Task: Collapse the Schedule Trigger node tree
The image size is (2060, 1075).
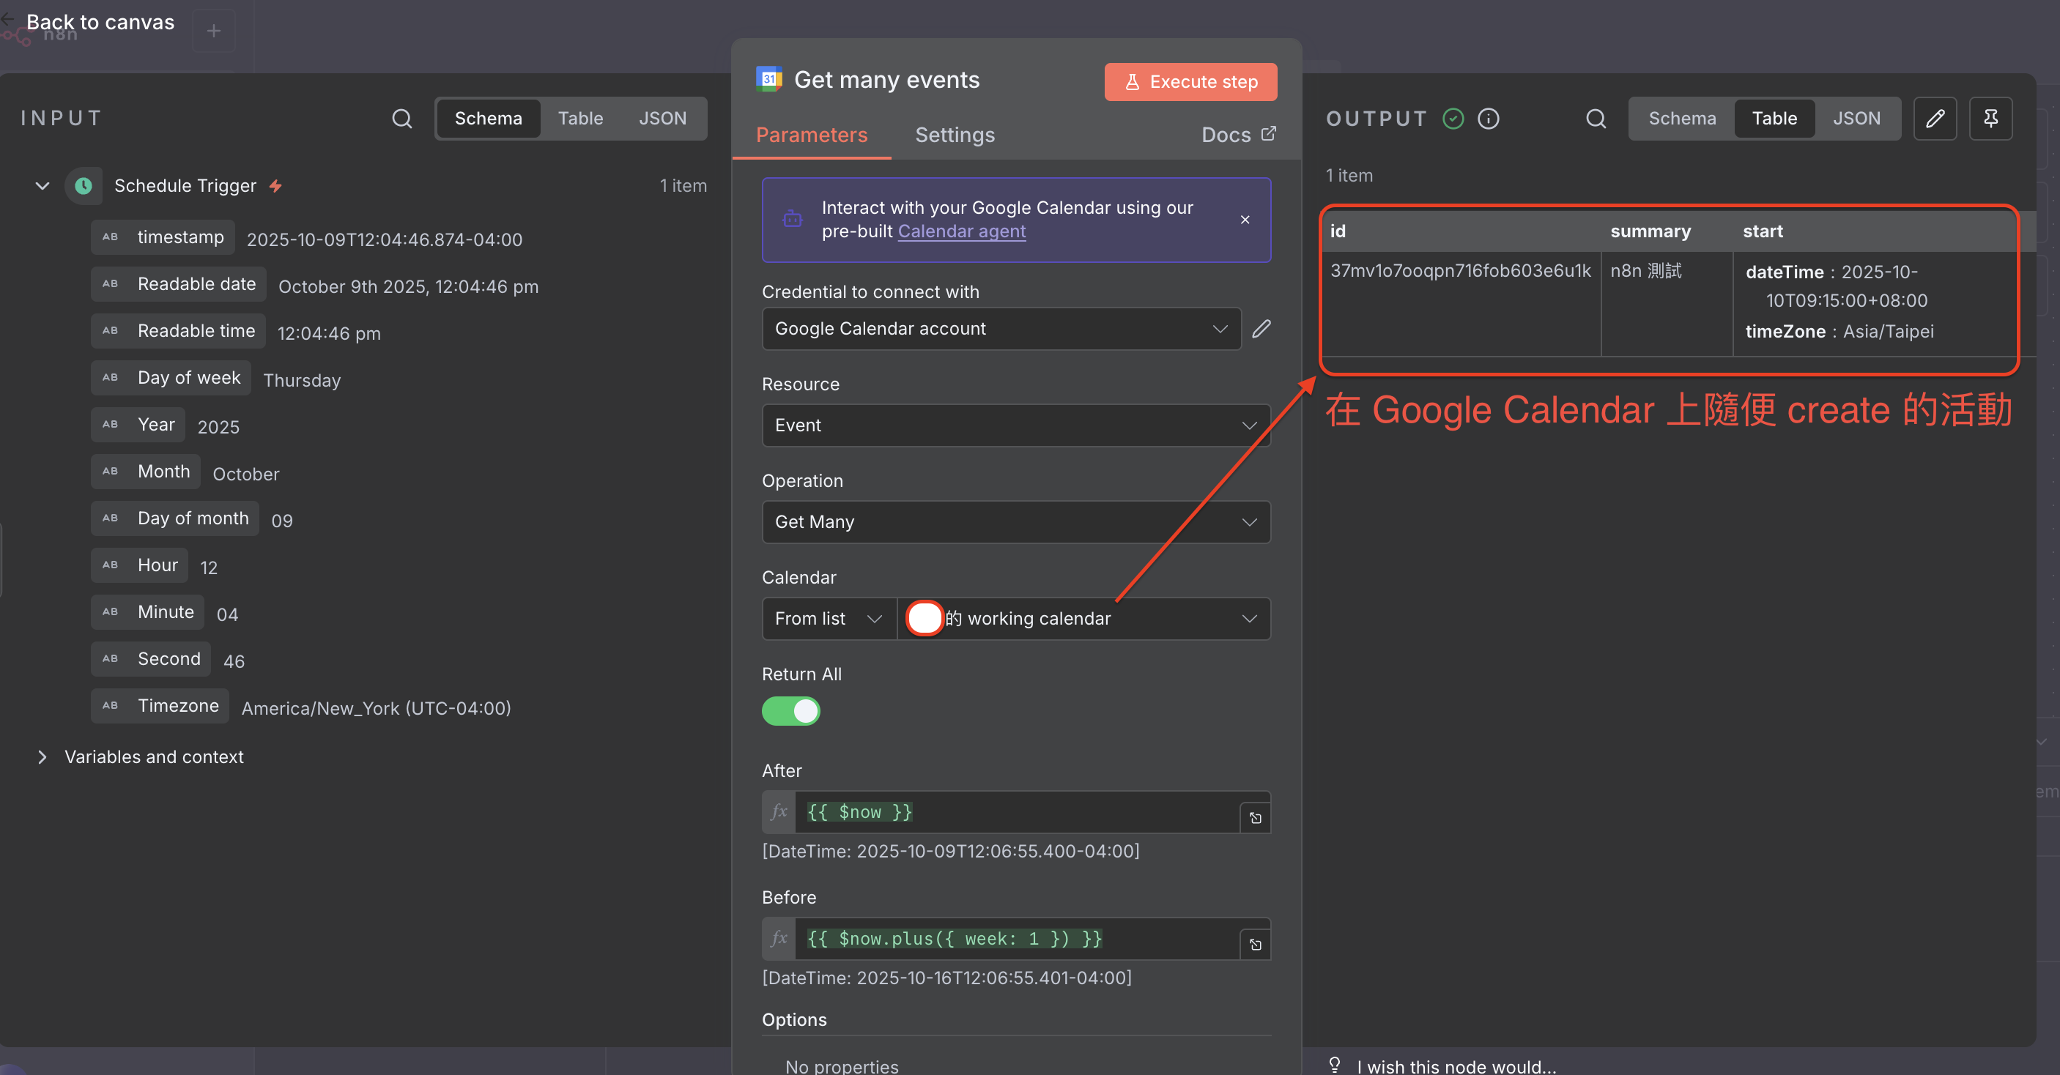Action: tap(42, 185)
